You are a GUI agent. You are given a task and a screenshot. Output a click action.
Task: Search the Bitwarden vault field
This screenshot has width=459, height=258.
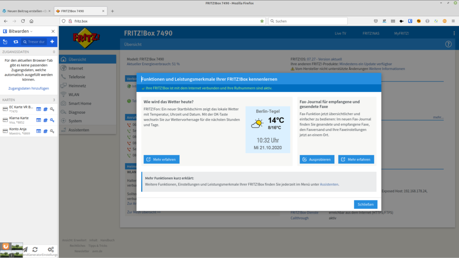(x=34, y=42)
